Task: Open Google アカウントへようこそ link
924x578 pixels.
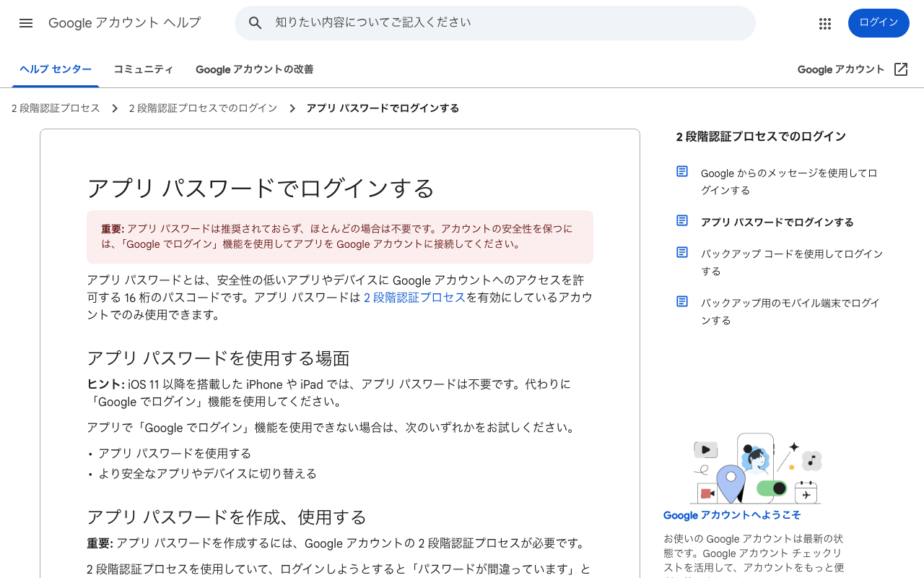Action: coord(732,515)
